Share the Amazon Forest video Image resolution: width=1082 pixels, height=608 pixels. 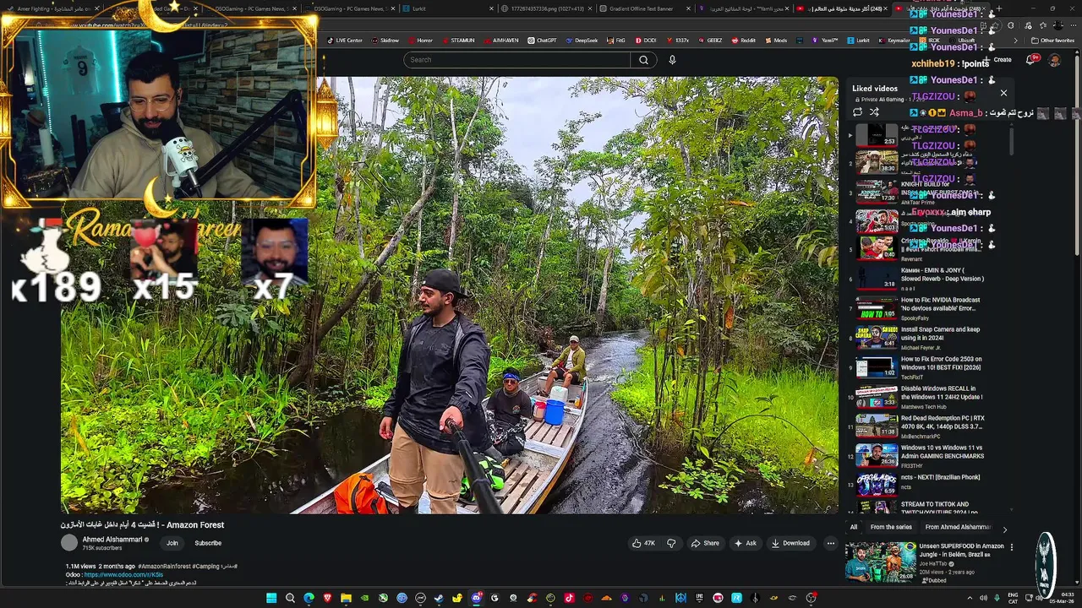point(705,543)
